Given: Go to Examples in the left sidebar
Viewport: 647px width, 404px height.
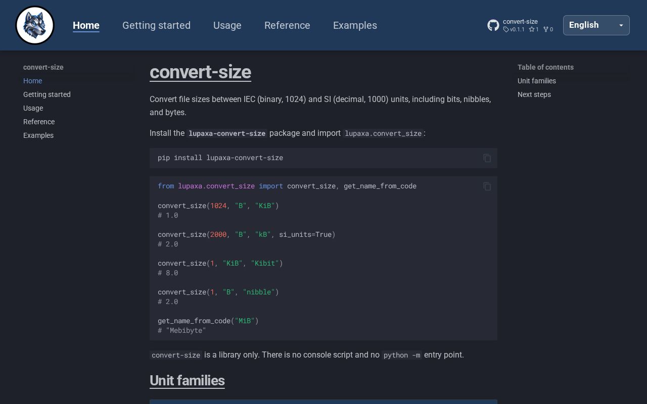Looking at the screenshot, I should click(38, 135).
